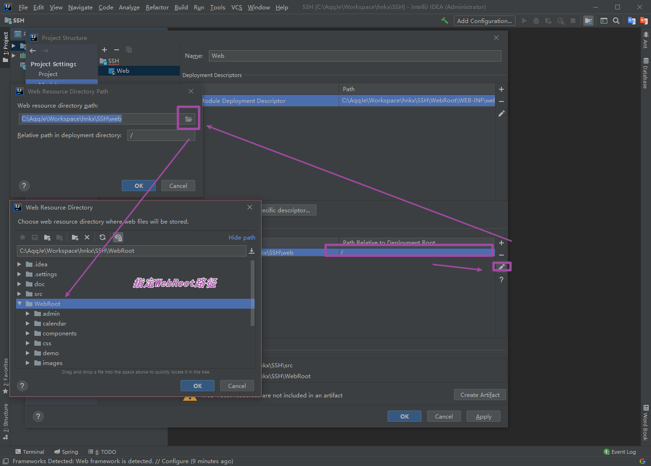Open the Terminal tool window tab
Image resolution: width=651 pixels, height=466 pixels.
30,452
